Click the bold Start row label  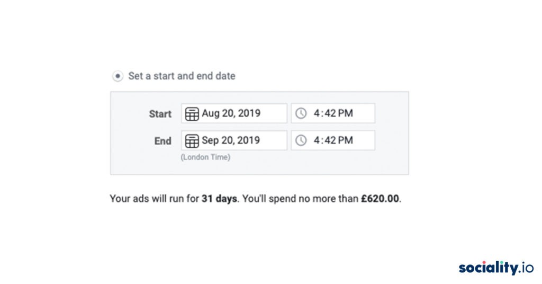(160, 114)
